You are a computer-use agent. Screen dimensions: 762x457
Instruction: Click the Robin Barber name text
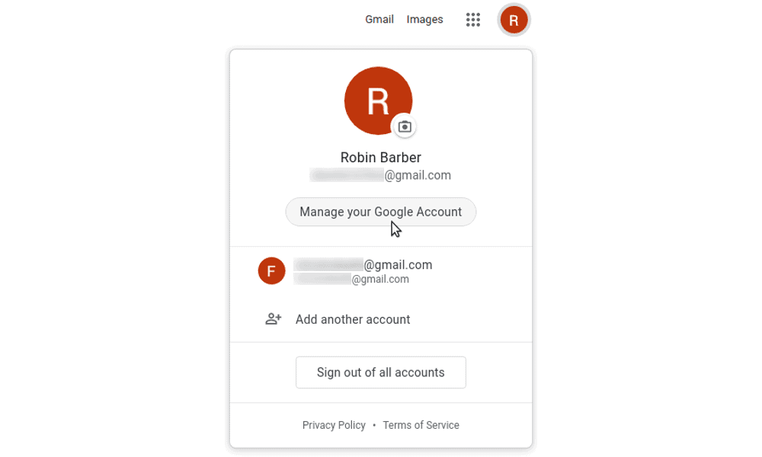coord(380,158)
